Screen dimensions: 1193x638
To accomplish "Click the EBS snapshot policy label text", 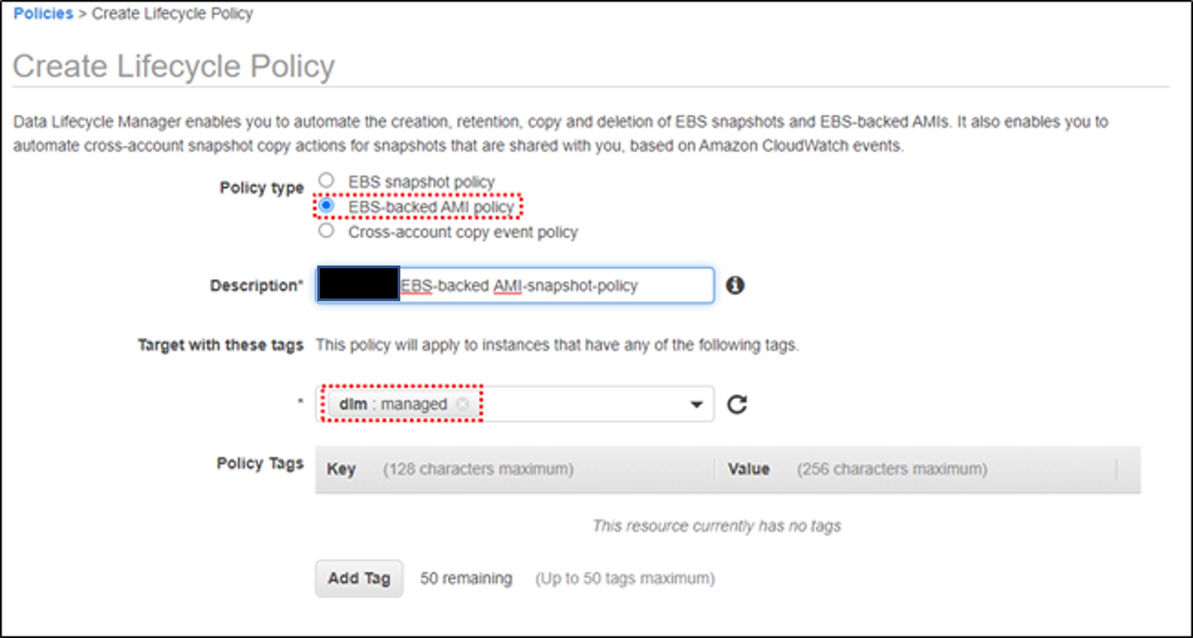I will 421,182.
